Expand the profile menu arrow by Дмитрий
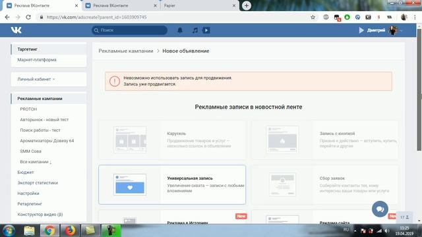The image size is (422, 237). pos(402,31)
